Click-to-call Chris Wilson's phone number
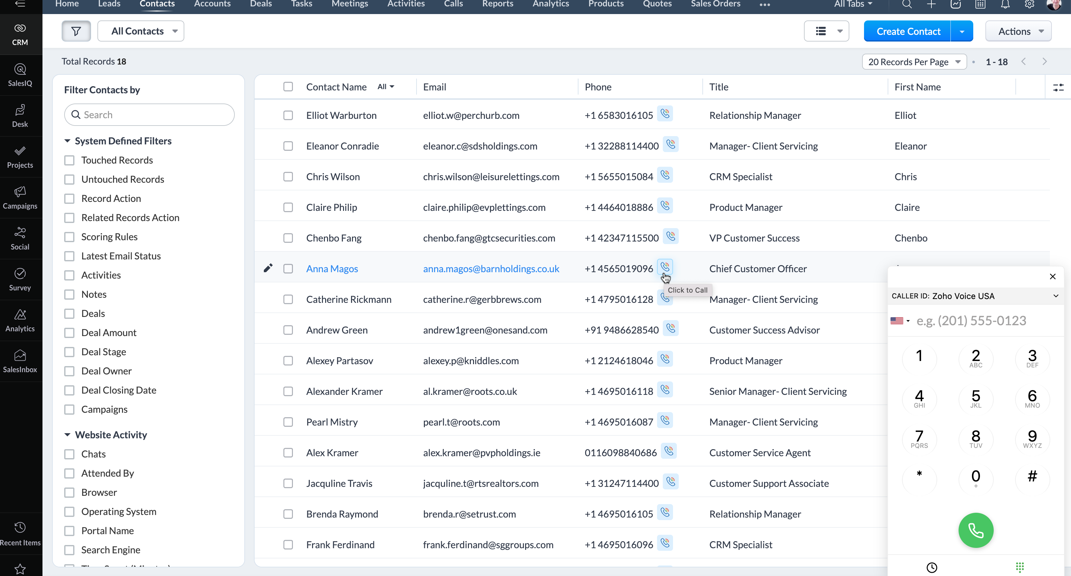 [665, 175]
